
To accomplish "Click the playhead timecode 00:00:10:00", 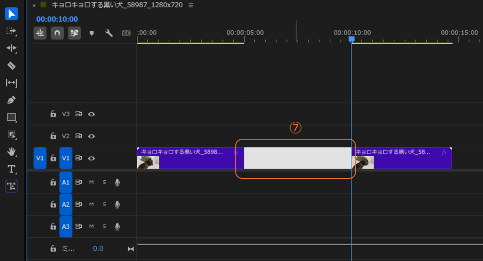I will pyautogui.click(x=57, y=19).
